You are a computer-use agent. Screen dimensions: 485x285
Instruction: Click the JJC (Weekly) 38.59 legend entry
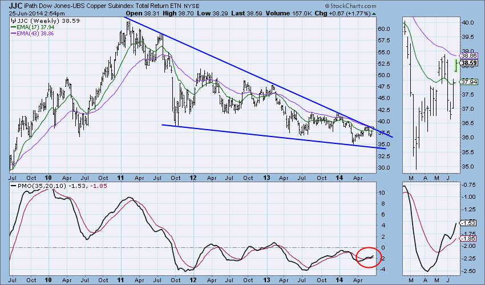(48, 21)
